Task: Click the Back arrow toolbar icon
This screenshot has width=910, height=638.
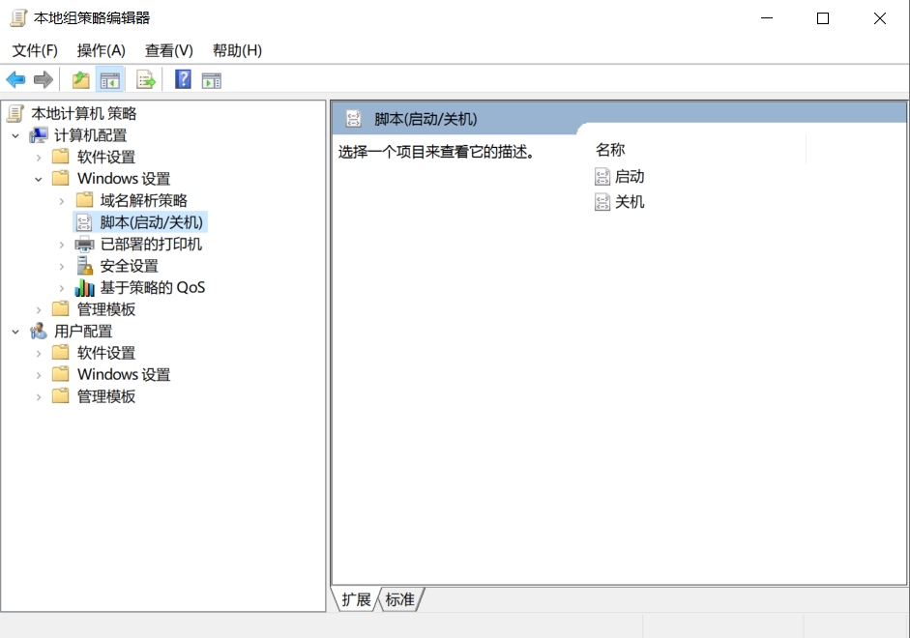Action: (15, 79)
